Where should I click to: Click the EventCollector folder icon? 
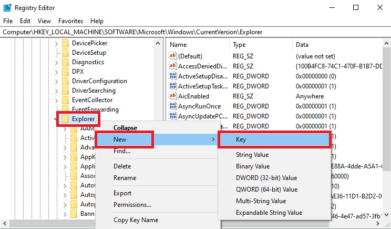[x=65, y=100]
